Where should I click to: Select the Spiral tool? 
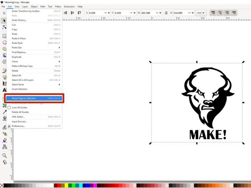pyautogui.click(x=5, y=62)
